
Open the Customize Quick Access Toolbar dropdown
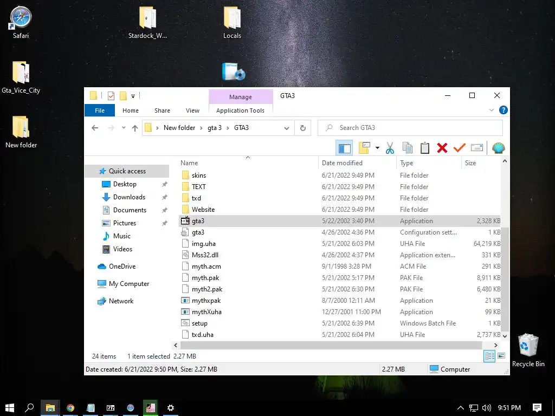[x=133, y=96]
